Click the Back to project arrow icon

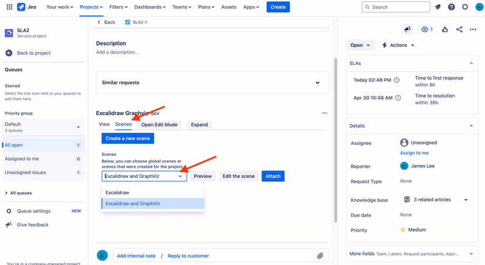pos(9,53)
